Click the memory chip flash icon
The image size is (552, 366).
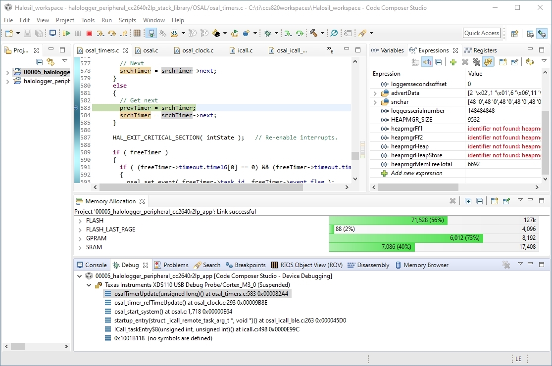coord(216,34)
